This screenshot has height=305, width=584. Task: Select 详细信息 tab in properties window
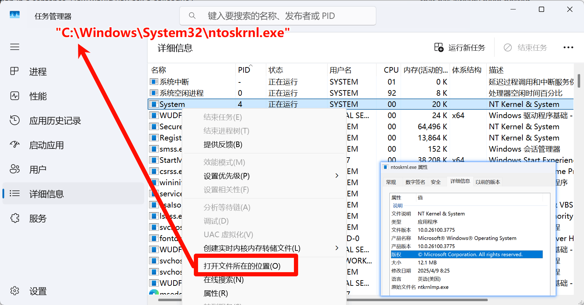click(x=460, y=181)
